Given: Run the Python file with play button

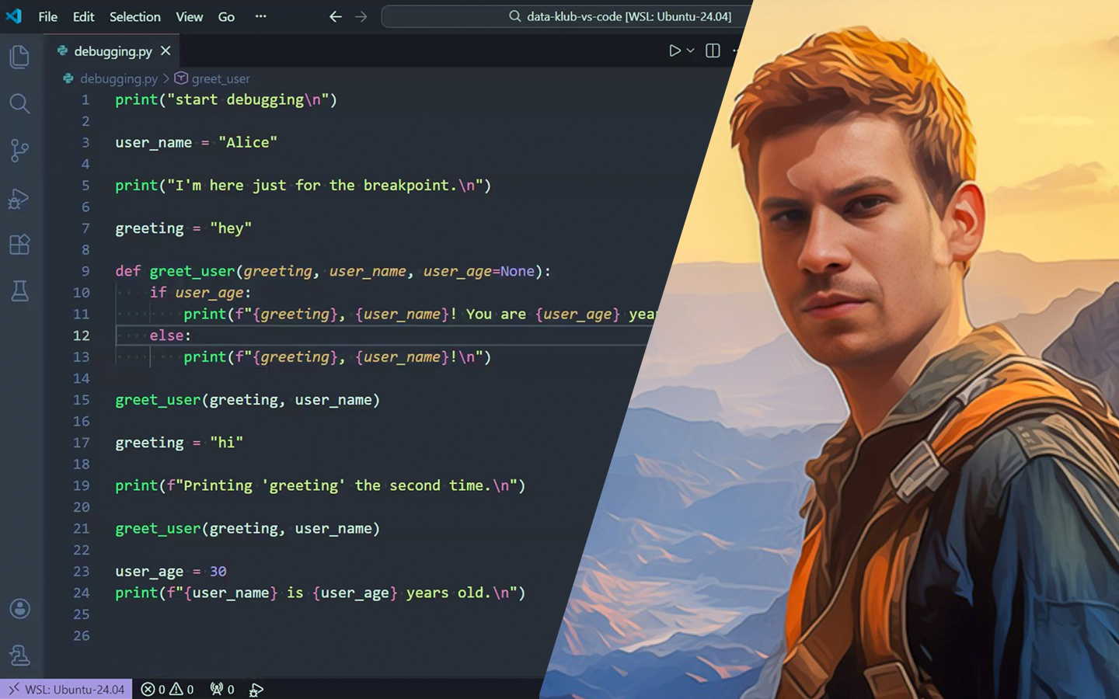Looking at the screenshot, I should coord(675,50).
